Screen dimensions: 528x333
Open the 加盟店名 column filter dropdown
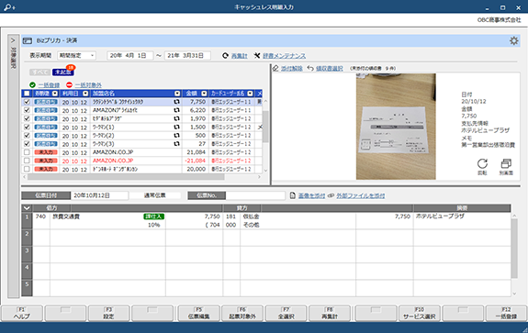point(177,94)
